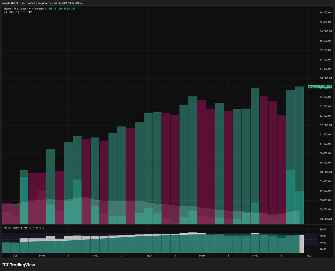The width and height of the screenshot is (335, 271).
Task: Click the 66,000.00 price axis label
Action: (325, 31)
